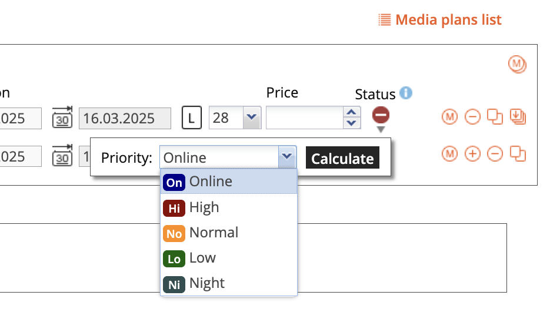Expand the 28 value dropdown
This screenshot has width=560, height=329.
click(252, 117)
